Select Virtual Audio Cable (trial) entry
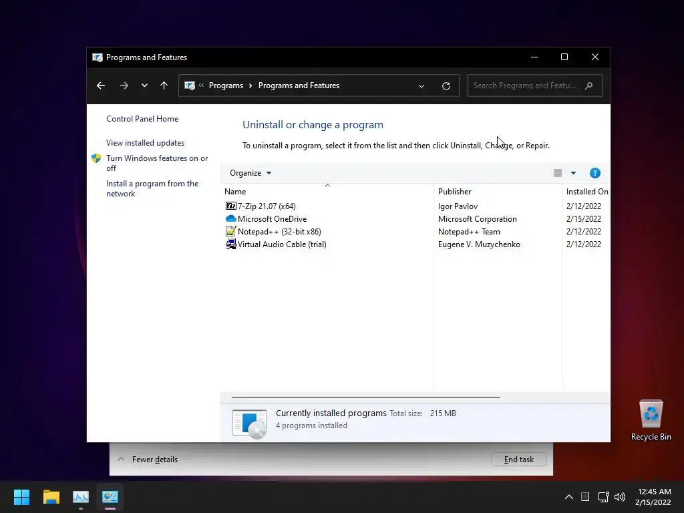The width and height of the screenshot is (684, 513). (282, 244)
